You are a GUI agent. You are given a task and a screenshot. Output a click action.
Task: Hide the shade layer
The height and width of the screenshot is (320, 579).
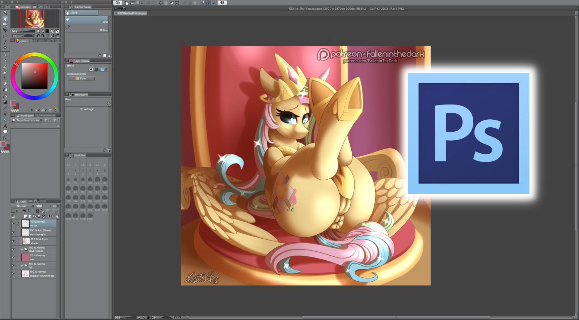(x=14, y=241)
